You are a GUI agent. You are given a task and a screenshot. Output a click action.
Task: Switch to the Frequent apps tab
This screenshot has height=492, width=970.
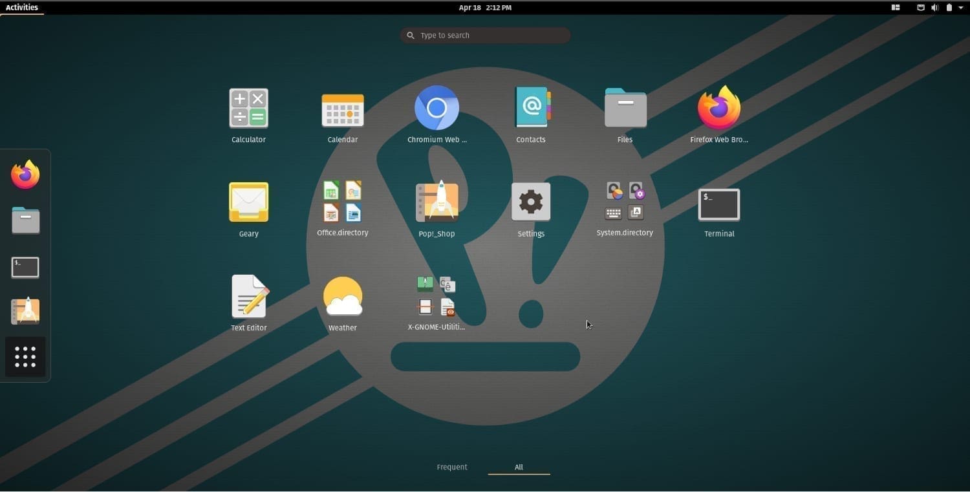452,467
